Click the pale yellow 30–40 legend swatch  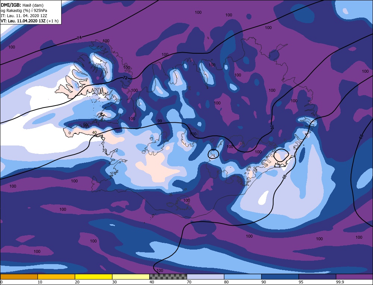click(x=131, y=277)
